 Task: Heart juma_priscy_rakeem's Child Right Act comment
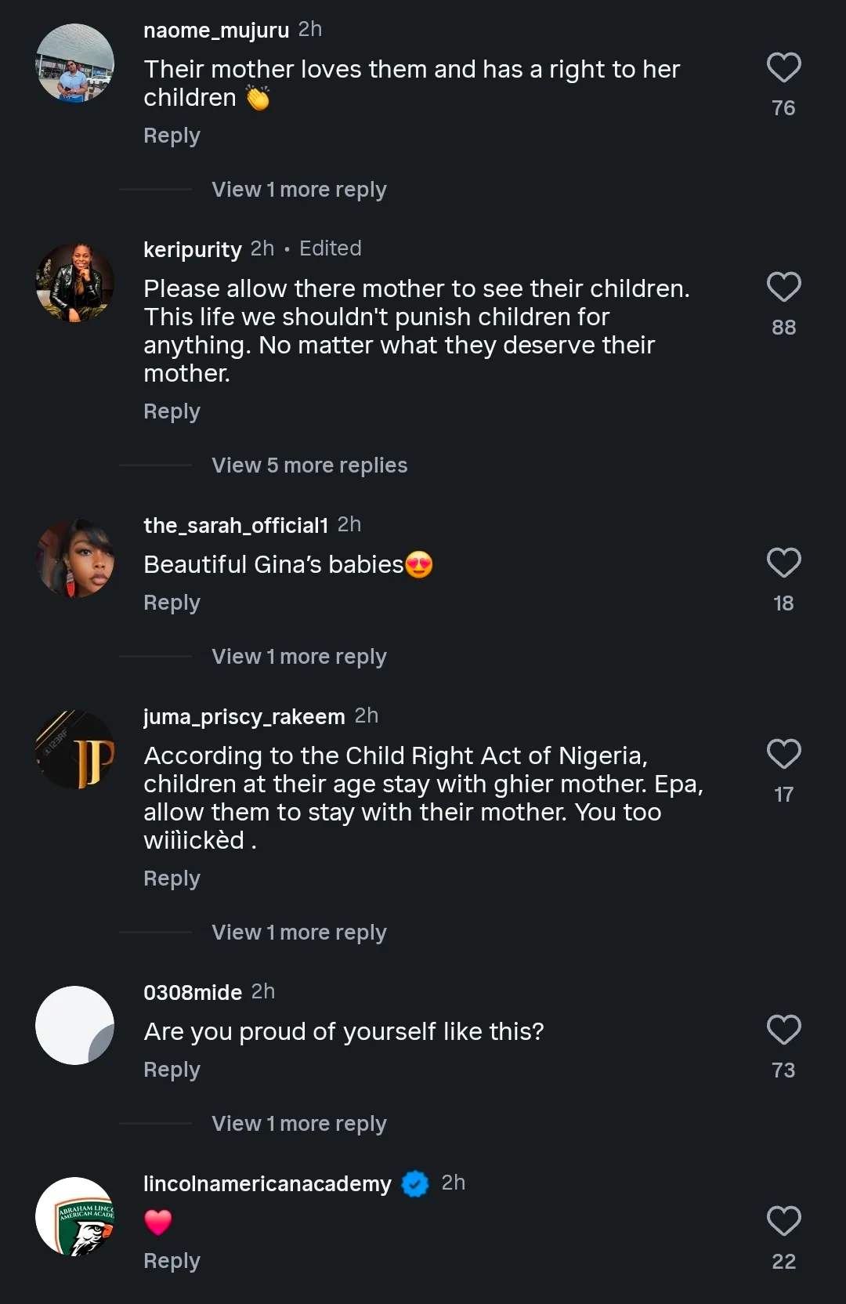(783, 755)
